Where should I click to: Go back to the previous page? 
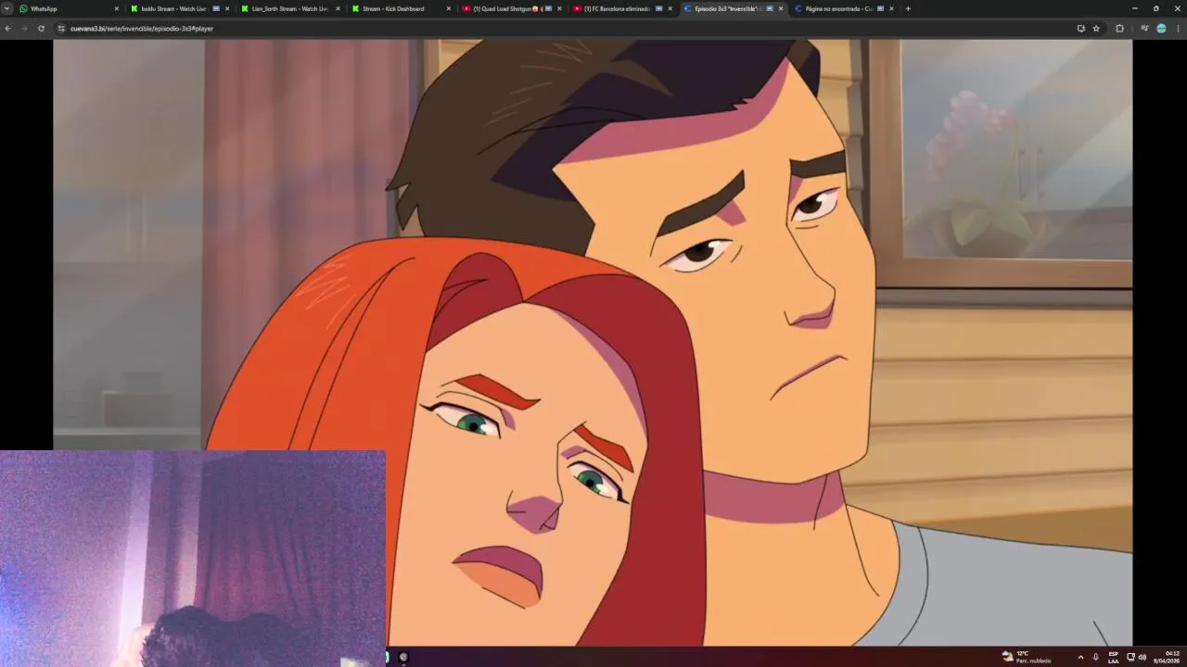tap(8, 29)
